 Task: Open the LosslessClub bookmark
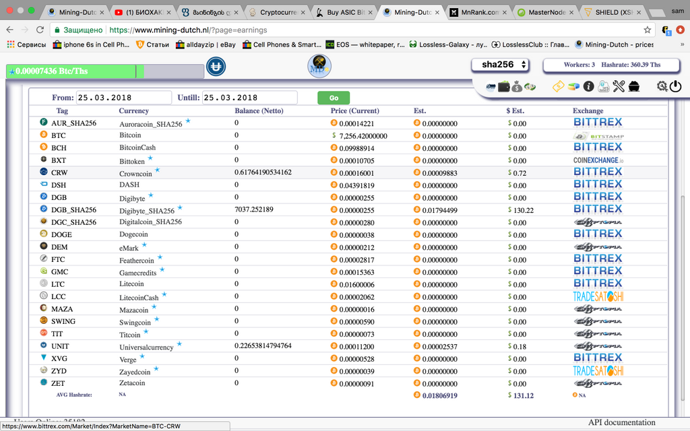pyautogui.click(x=530, y=44)
